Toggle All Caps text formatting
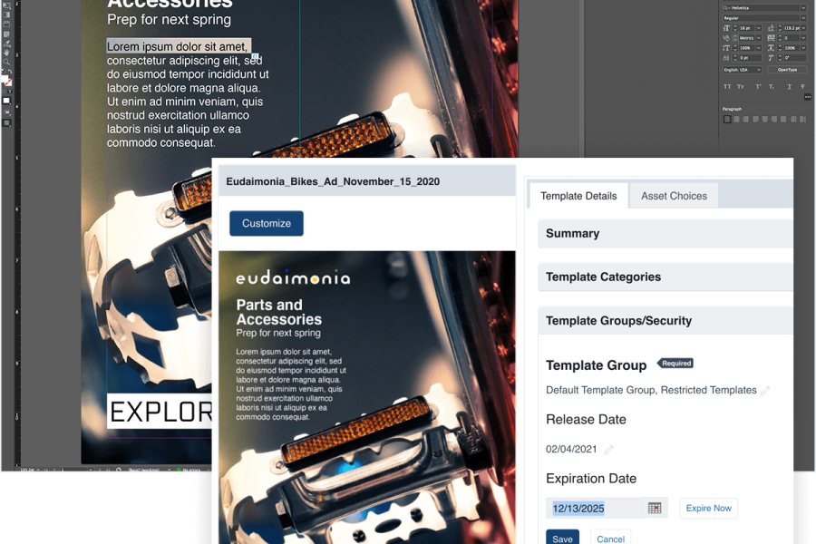The width and height of the screenshot is (816, 544). pyautogui.click(x=726, y=87)
